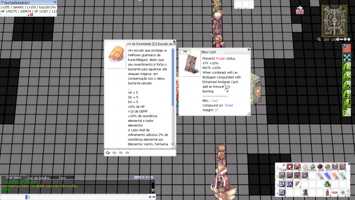The image size is (355, 200).
Task: Toggle the chat lock icon
Action: pyautogui.click(x=152, y=177)
